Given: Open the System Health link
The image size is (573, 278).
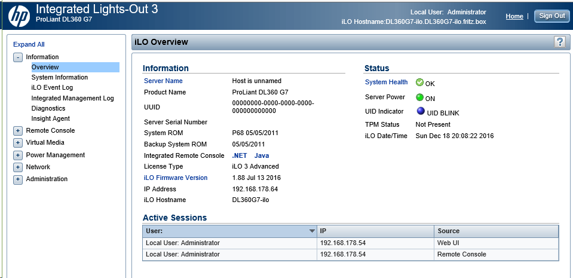Looking at the screenshot, I should pyautogui.click(x=386, y=82).
